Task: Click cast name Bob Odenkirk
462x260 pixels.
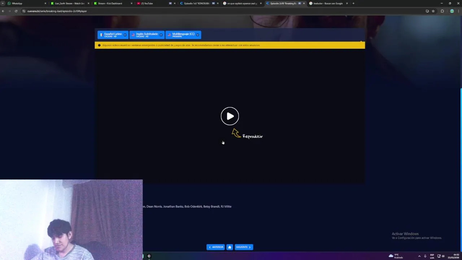Action: pos(193,207)
